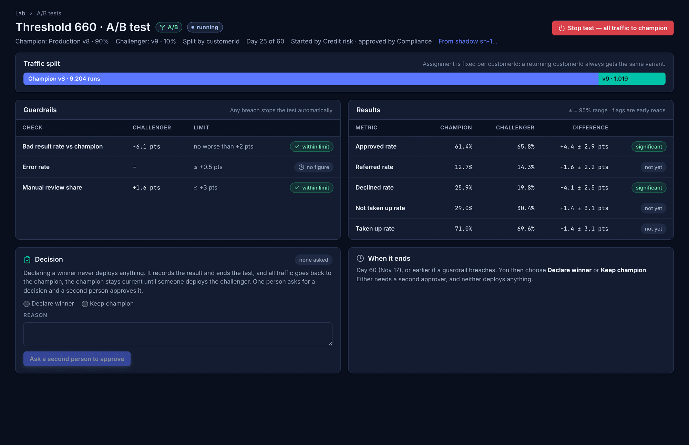The image size is (689, 445).
Task: Click breadcrumb chevron after Lab
Action: click(x=31, y=13)
